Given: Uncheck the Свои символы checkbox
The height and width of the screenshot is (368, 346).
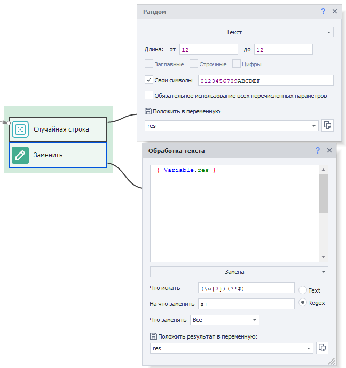Looking at the screenshot, I should pyautogui.click(x=149, y=80).
